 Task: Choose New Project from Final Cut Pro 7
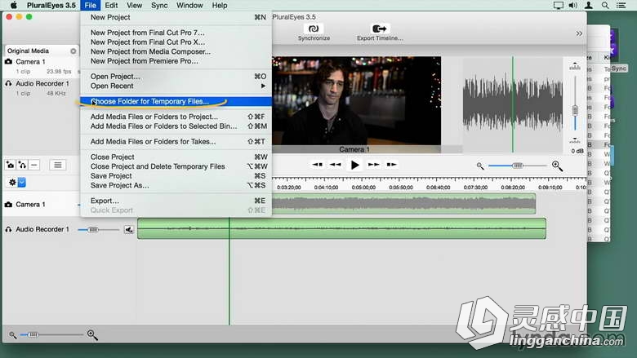(176, 33)
